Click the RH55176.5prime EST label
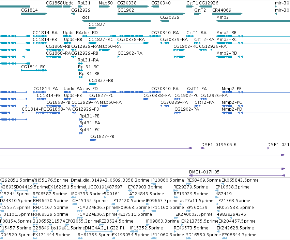This screenshot has width=290, height=240. pyautogui.click(x=51, y=180)
